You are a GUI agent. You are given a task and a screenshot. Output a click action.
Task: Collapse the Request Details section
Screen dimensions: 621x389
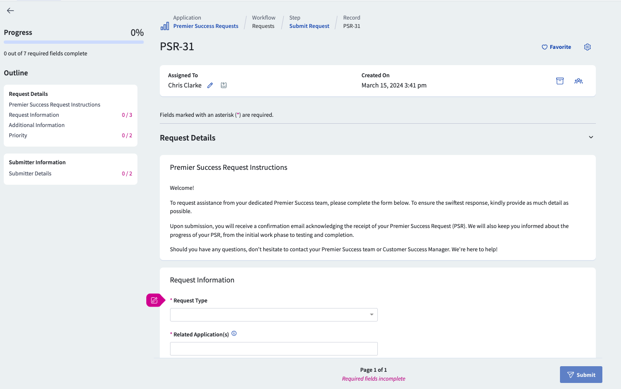pyautogui.click(x=591, y=137)
